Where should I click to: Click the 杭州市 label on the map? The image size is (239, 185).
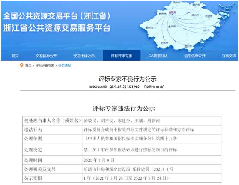pos(162,14)
